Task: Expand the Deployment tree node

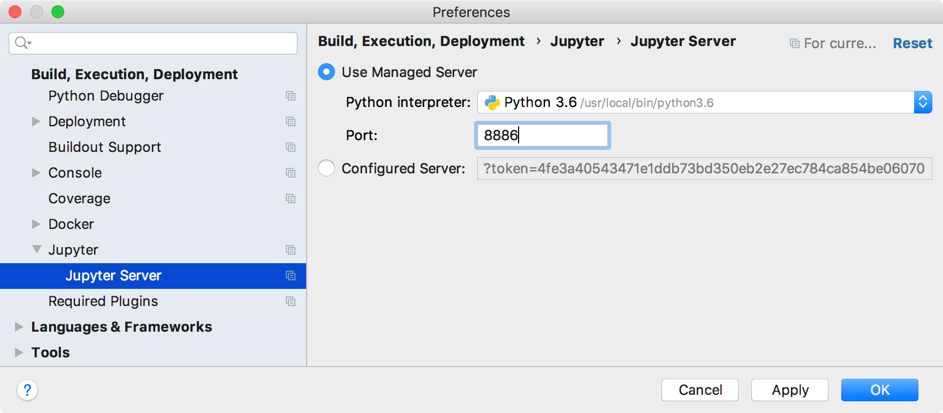Action: click(36, 121)
